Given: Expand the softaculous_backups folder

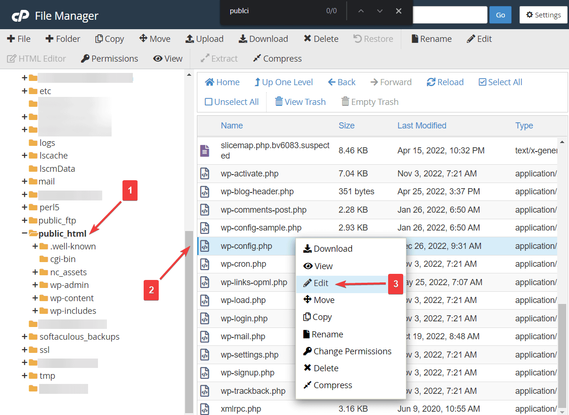Looking at the screenshot, I should [x=24, y=337].
